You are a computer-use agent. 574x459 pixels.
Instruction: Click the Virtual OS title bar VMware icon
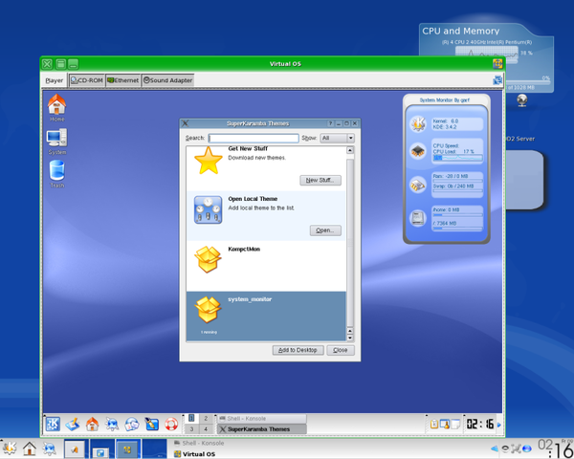click(x=497, y=64)
